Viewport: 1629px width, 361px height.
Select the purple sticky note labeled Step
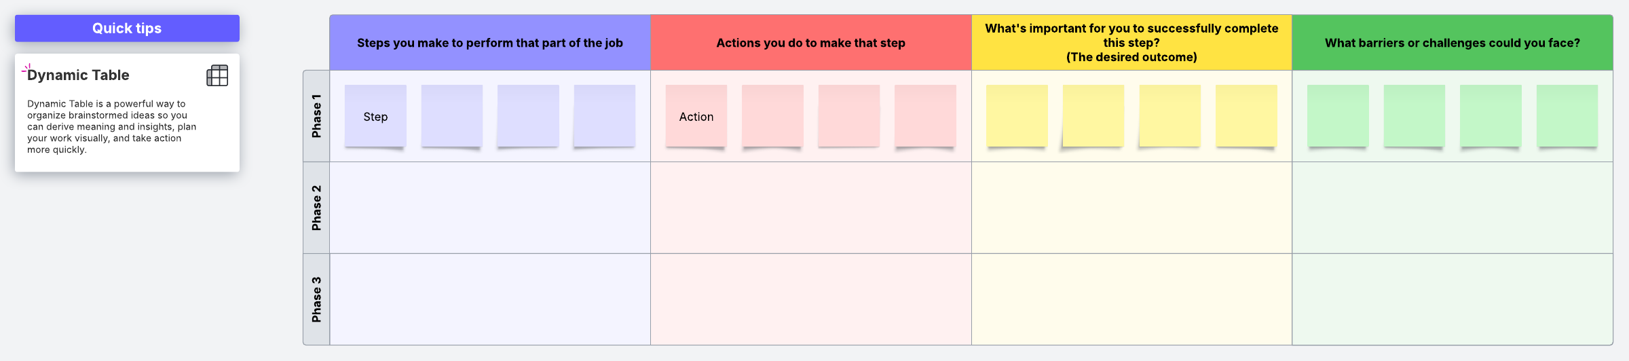point(375,116)
